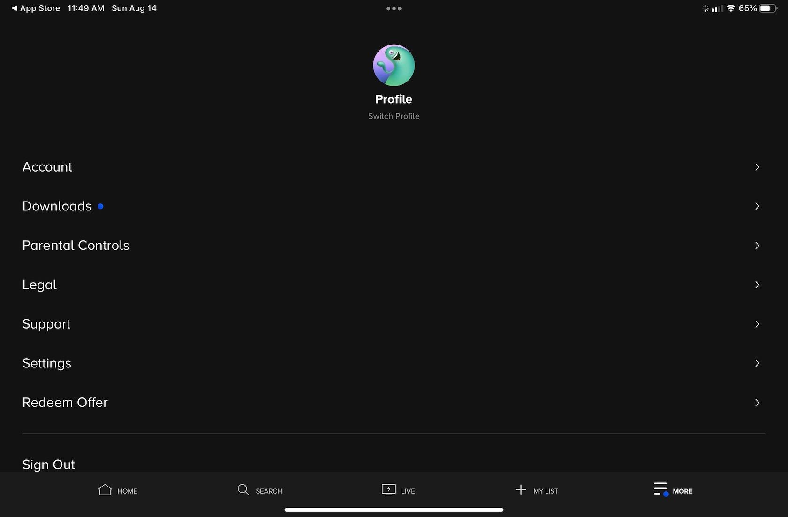Tap the My List plus icon
Viewport: 788px width, 517px height.
pyautogui.click(x=521, y=490)
